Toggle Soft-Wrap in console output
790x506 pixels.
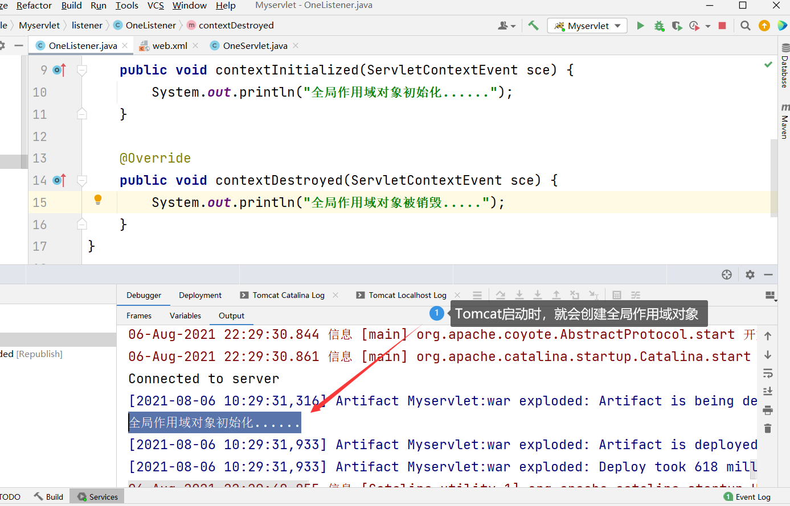point(767,374)
